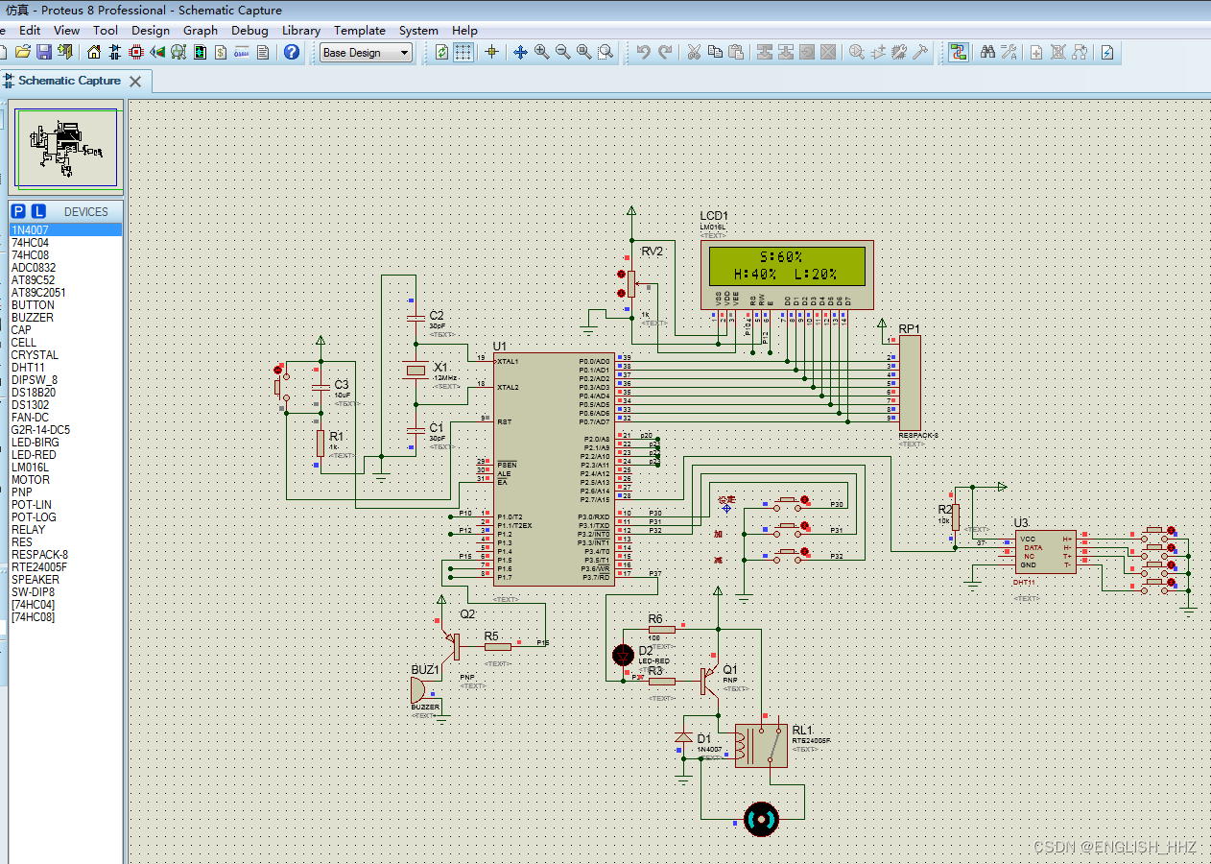Open the Debug menu

pyautogui.click(x=249, y=30)
